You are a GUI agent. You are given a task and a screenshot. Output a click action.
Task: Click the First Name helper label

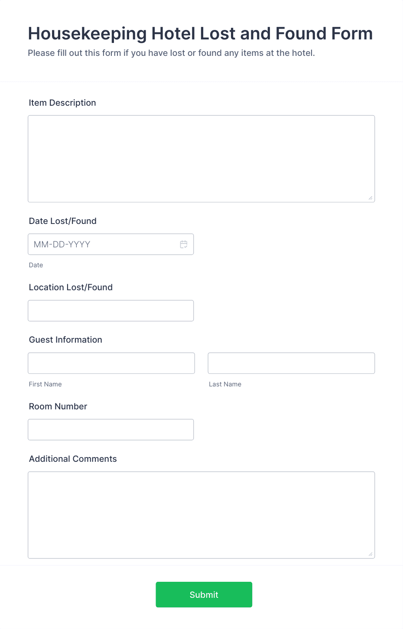45,384
